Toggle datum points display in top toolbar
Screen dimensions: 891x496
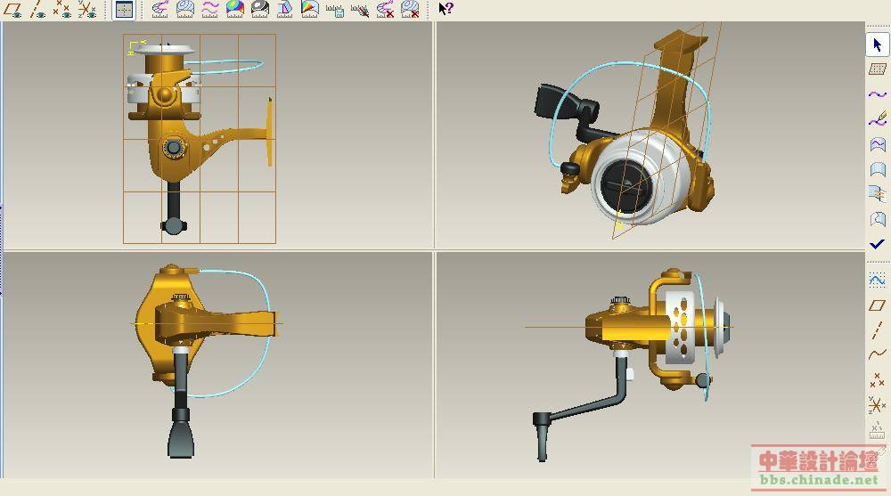(62, 10)
